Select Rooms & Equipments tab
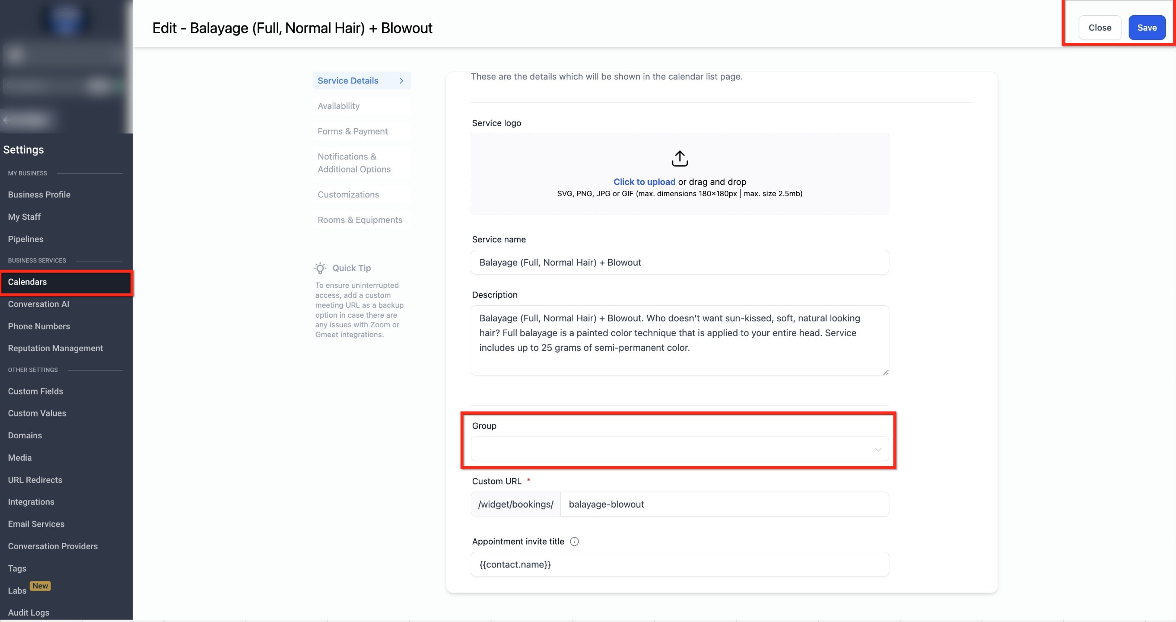This screenshot has height=622, width=1176. tap(360, 220)
